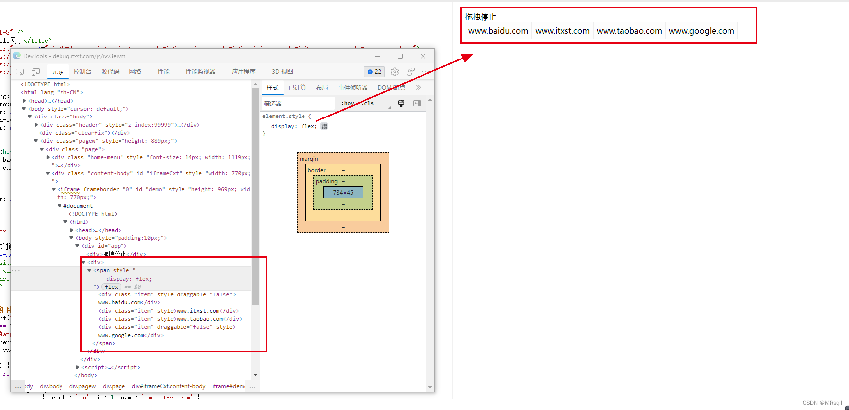
Task: Close the DevTools window
Action: 423,56
